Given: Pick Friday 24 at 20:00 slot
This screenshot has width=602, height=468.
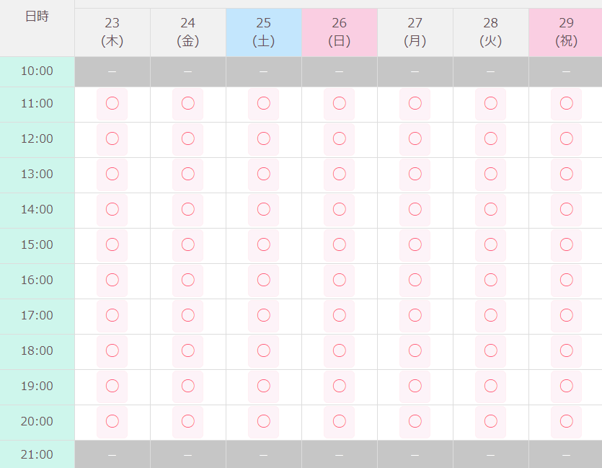Looking at the screenshot, I should 187,421.
